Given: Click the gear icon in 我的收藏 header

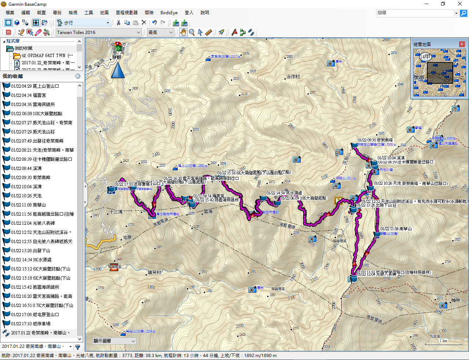Looking at the screenshot, I should point(78,76).
